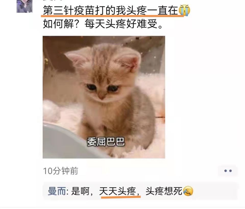Click the laughing-tears emoji in 曼而's comment
This screenshot has width=245, height=209.
click(188, 191)
